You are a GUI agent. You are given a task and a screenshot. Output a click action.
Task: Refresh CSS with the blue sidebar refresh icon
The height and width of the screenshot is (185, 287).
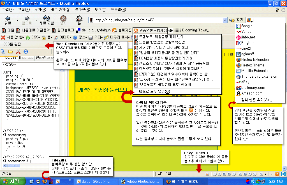[x=26, y=52]
